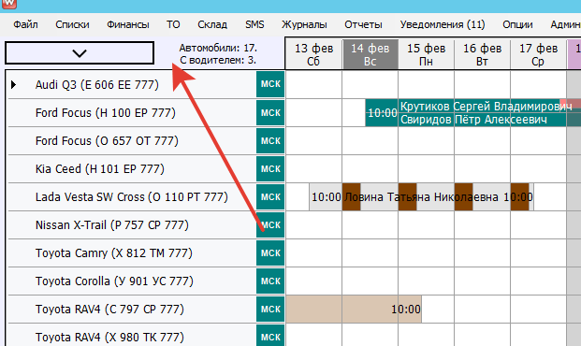
Task: Open the Отчеты menu
Action: tap(363, 25)
